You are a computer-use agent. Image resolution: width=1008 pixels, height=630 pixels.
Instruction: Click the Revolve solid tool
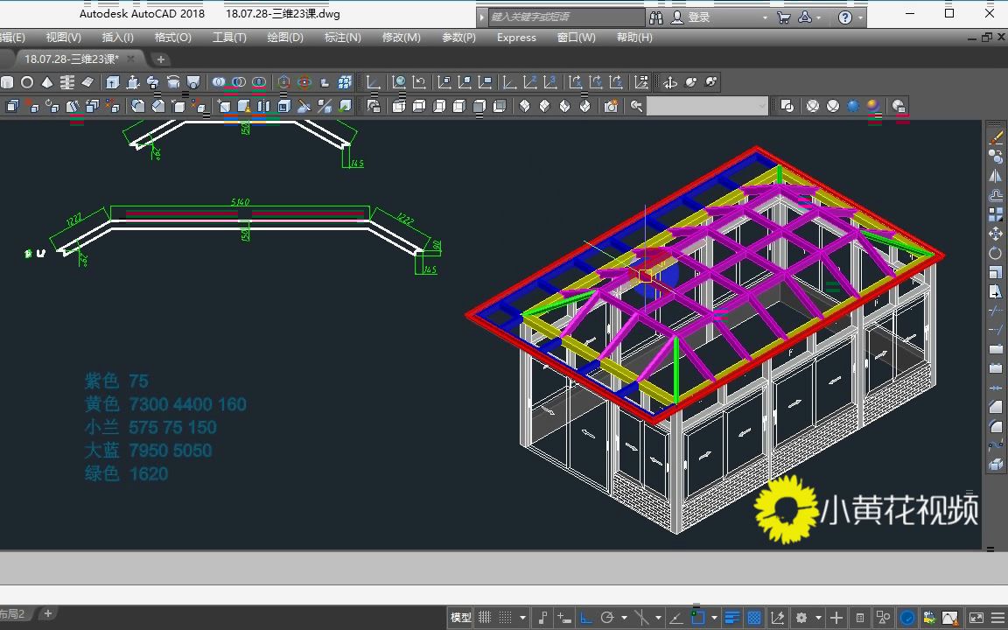tap(173, 82)
